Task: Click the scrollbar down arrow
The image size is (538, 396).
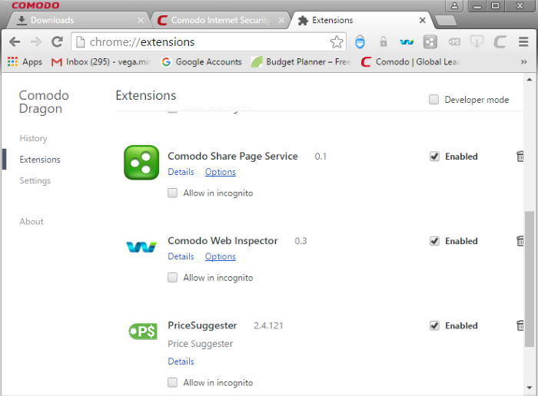Action: (529, 388)
